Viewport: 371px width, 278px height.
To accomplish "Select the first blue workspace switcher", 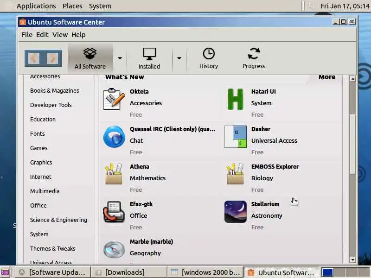I will (327, 272).
